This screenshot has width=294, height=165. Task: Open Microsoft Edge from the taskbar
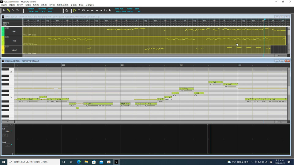(79, 162)
